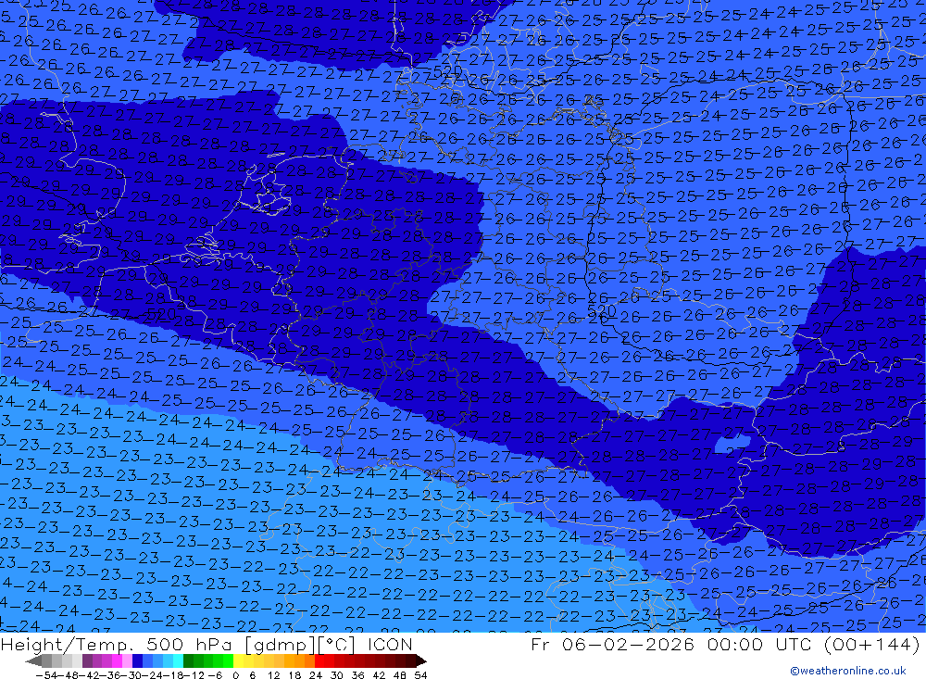
Task: Click the '12' legend scale value
Action: 274,675
